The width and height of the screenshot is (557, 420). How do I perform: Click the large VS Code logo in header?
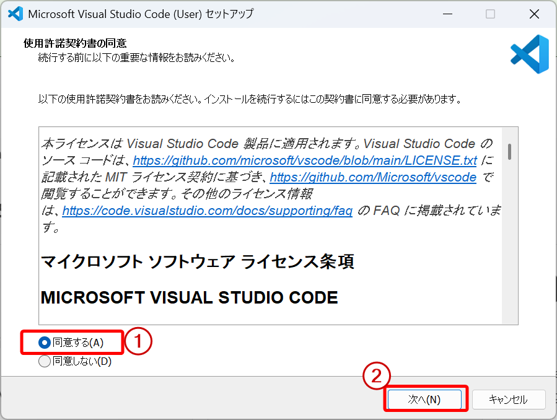point(529,55)
